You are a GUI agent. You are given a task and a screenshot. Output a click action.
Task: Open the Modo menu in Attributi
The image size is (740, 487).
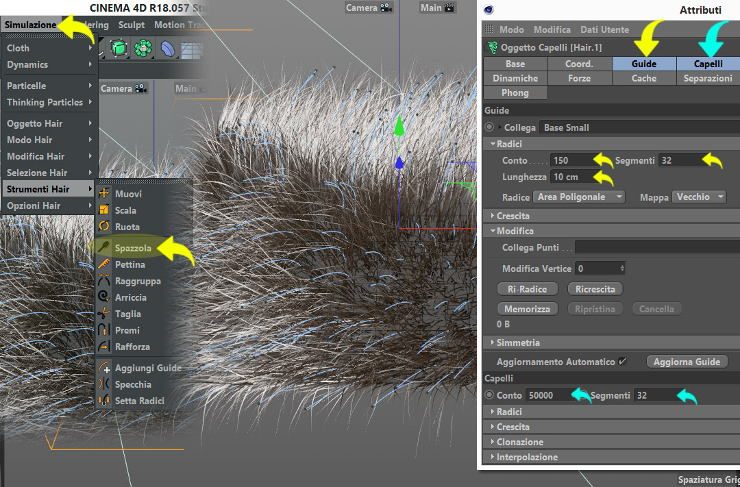512,29
